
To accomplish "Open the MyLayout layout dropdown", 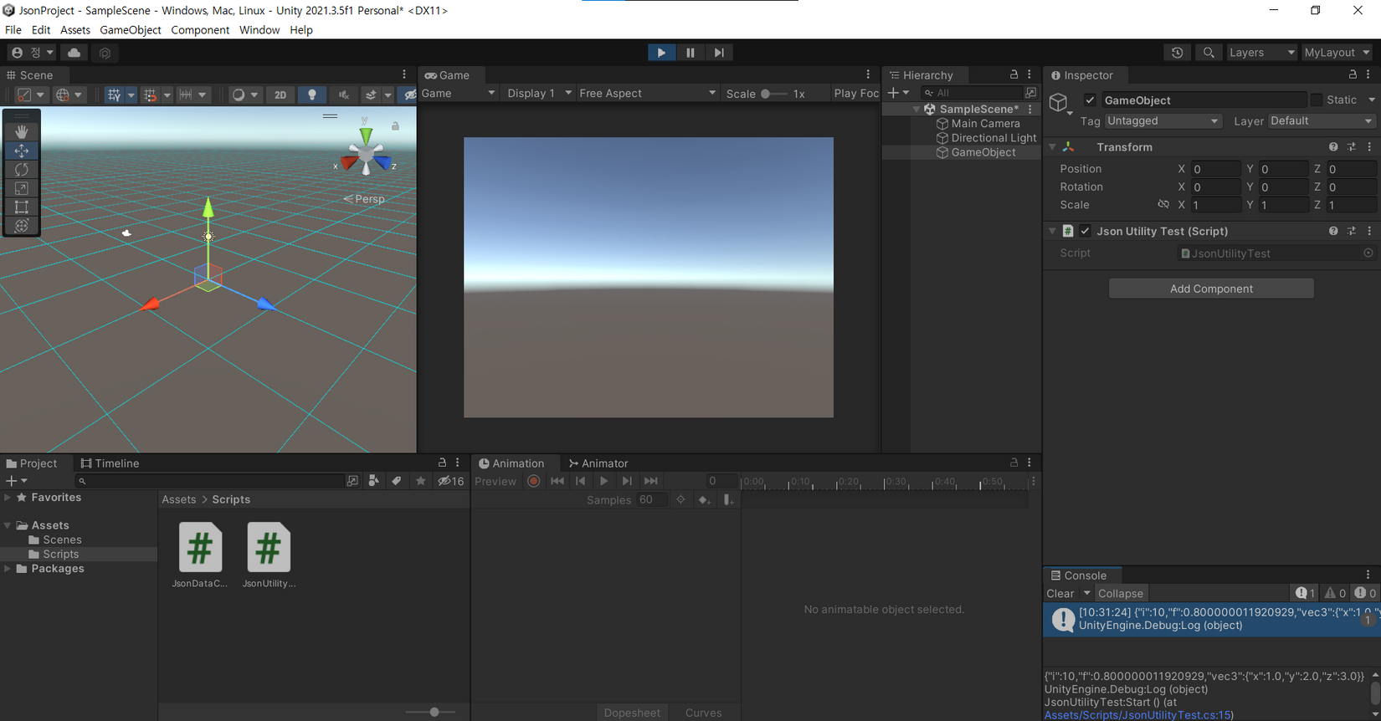I will (1337, 52).
